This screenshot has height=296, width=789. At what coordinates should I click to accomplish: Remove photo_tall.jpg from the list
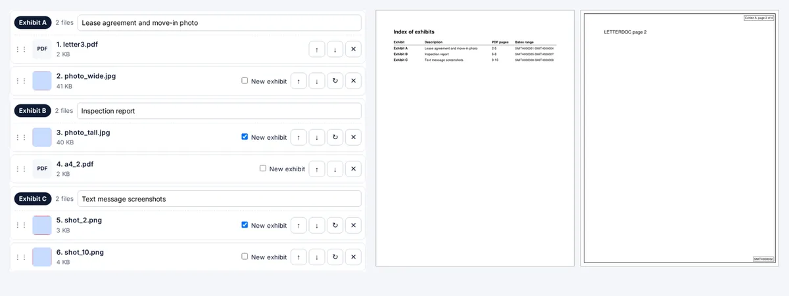[353, 137]
